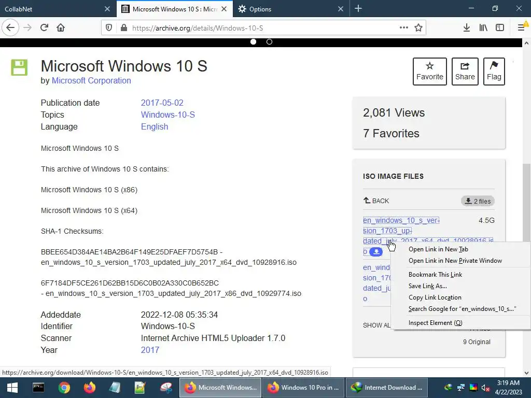Choose Open Link in New Private Window

[x=455, y=261]
